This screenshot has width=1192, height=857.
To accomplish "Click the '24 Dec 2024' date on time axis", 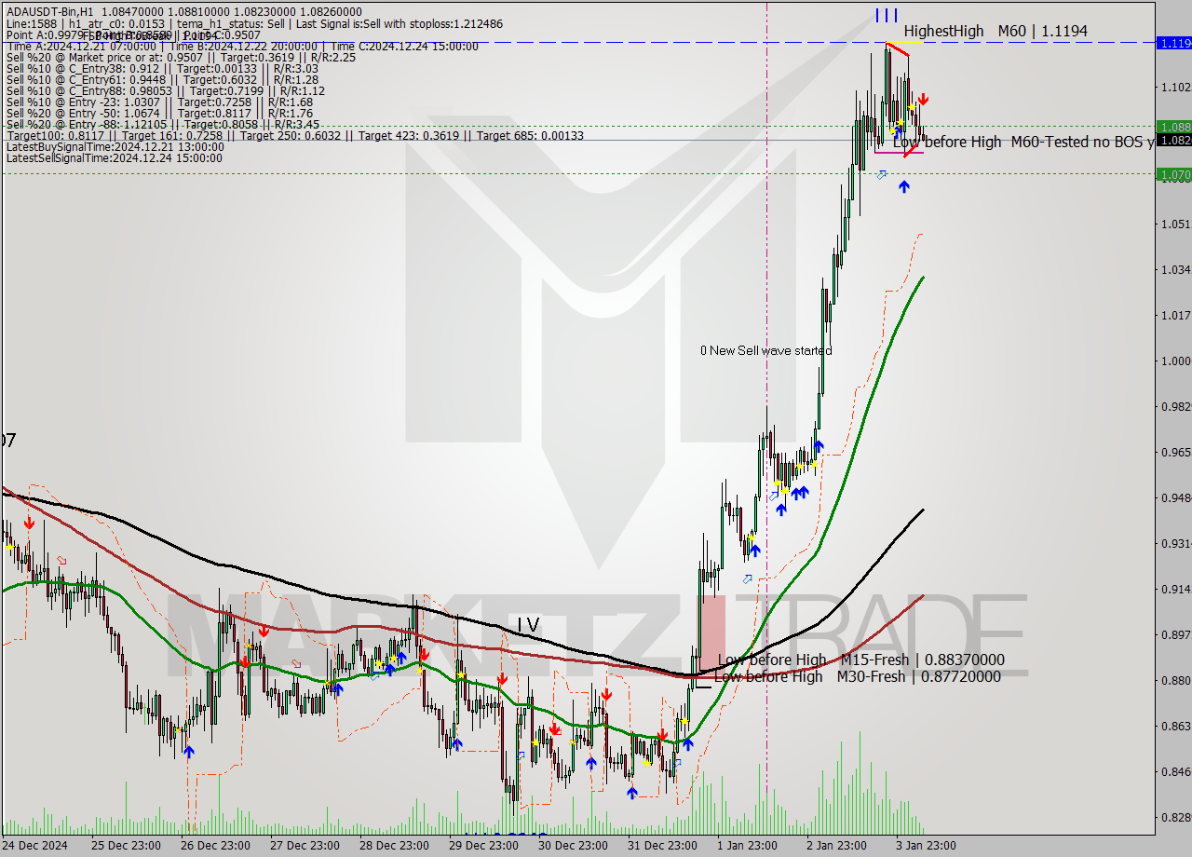I will 36,846.
